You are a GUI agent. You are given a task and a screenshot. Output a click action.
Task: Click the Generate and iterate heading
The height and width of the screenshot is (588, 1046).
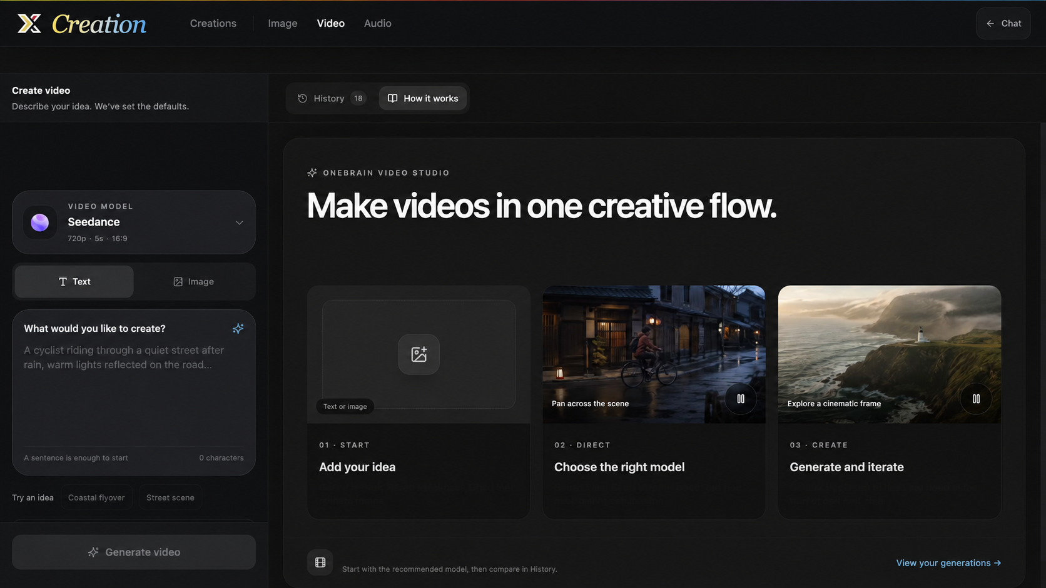coord(846,467)
